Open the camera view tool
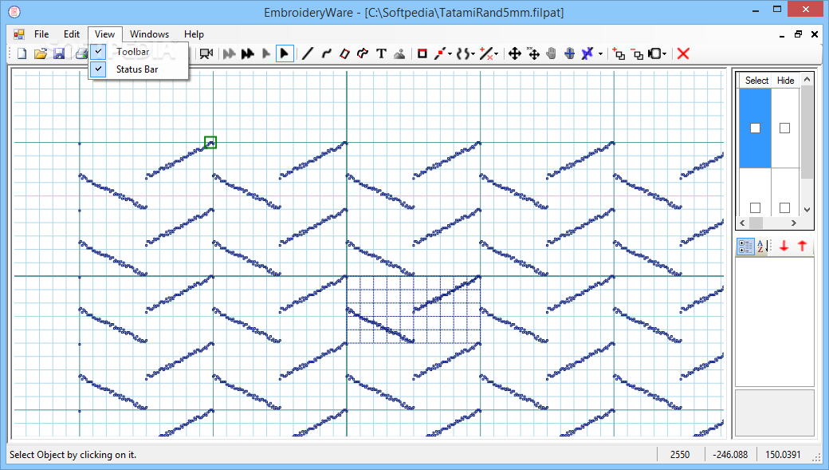This screenshot has height=470, width=829. (206, 53)
